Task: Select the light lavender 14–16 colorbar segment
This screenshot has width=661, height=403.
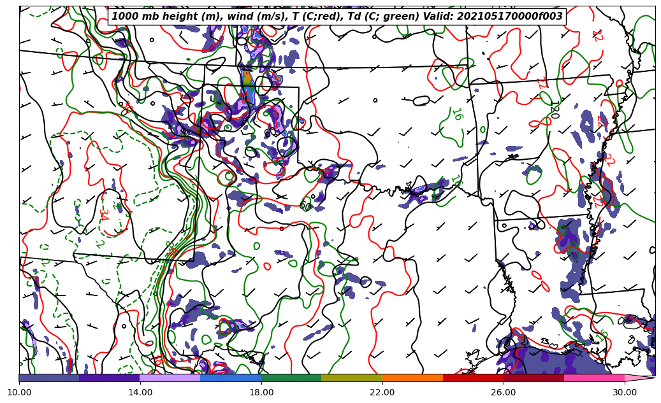Action: (170, 378)
